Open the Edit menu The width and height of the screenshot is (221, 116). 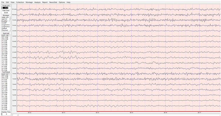7,2
